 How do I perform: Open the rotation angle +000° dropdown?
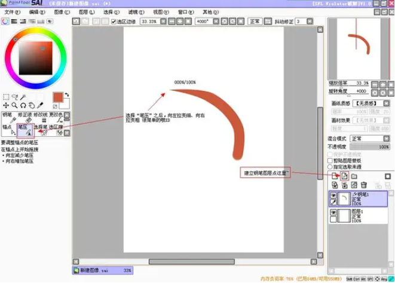(x=216, y=22)
